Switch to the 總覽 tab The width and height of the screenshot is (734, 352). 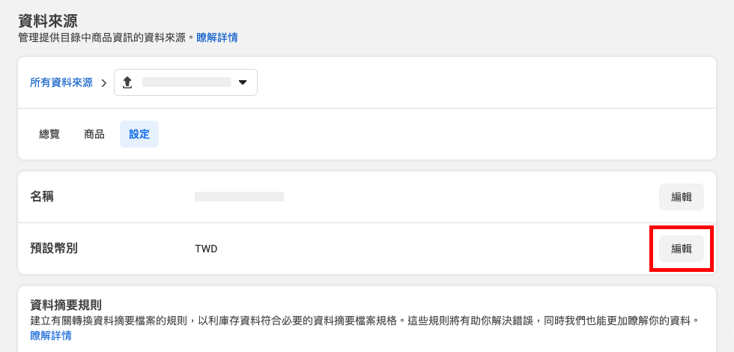point(49,134)
